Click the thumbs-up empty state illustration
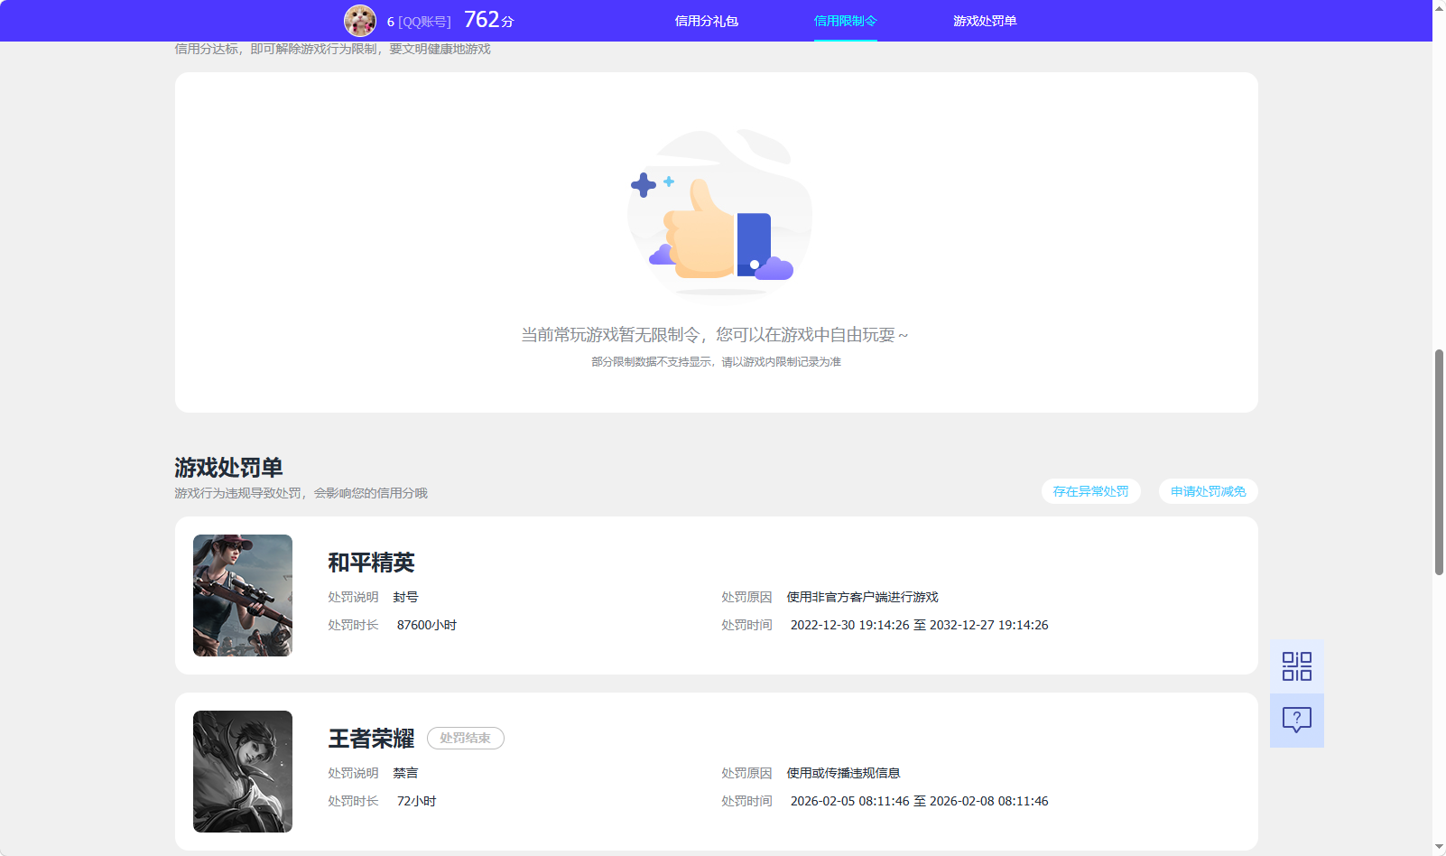1446x856 pixels. pyautogui.click(x=719, y=212)
